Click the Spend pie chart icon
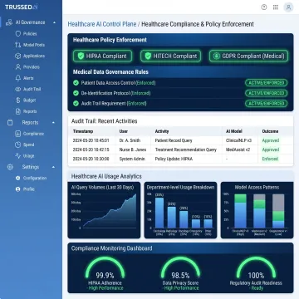Viewport: 299px width, 299px height. tap(18, 145)
